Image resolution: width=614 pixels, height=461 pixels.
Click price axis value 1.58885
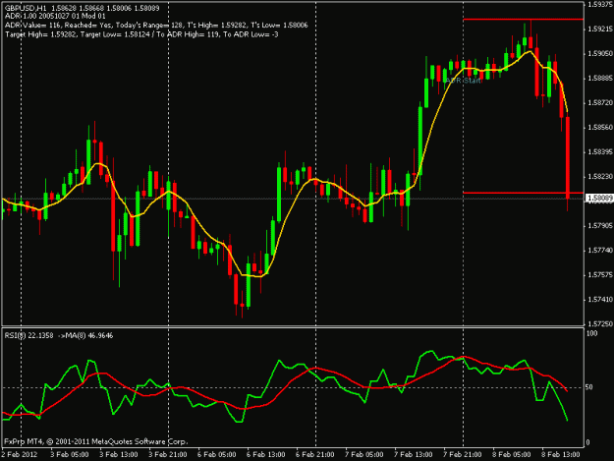click(600, 79)
